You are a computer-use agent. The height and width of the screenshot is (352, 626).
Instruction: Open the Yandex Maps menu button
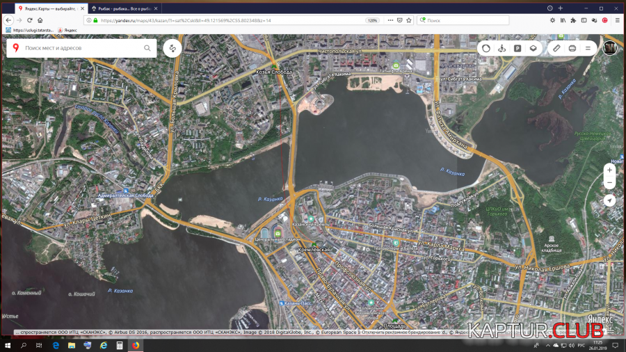(588, 48)
